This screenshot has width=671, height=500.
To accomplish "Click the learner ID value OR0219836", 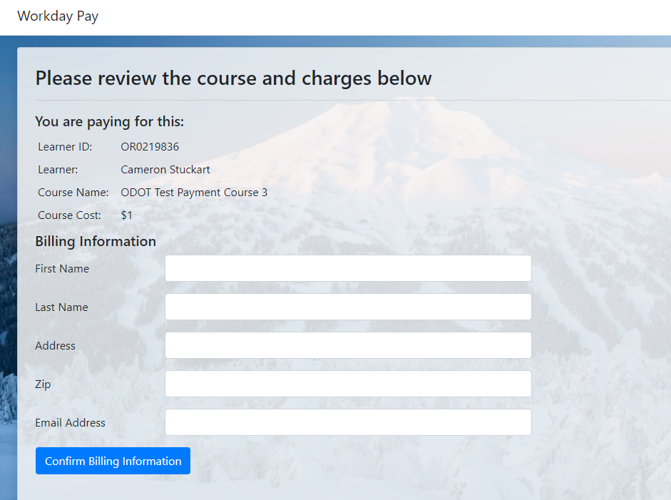I will click(150, 147).
